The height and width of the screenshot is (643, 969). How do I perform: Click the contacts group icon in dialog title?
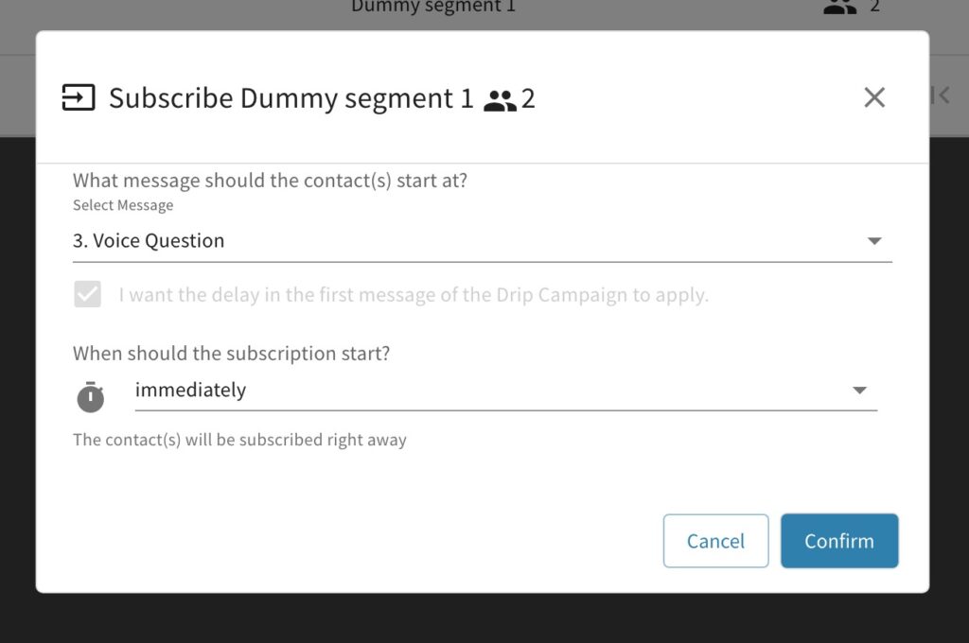tap(500, 100)
